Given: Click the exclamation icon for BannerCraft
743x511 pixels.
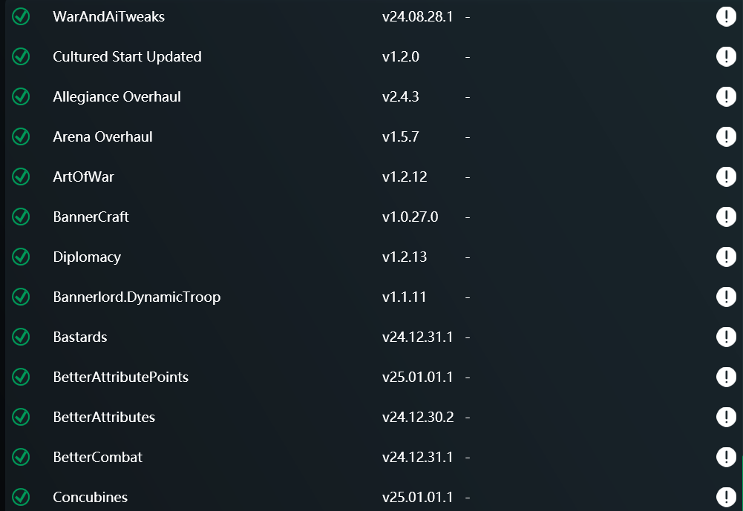Looking at the screenshot, I should [725, 217].
